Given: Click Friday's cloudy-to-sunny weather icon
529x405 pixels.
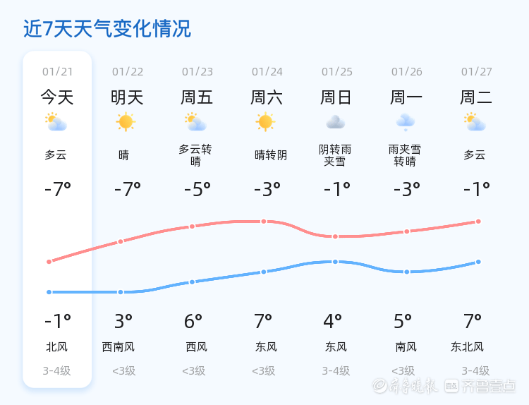Looking at the screenshot, I should (195, 122).
